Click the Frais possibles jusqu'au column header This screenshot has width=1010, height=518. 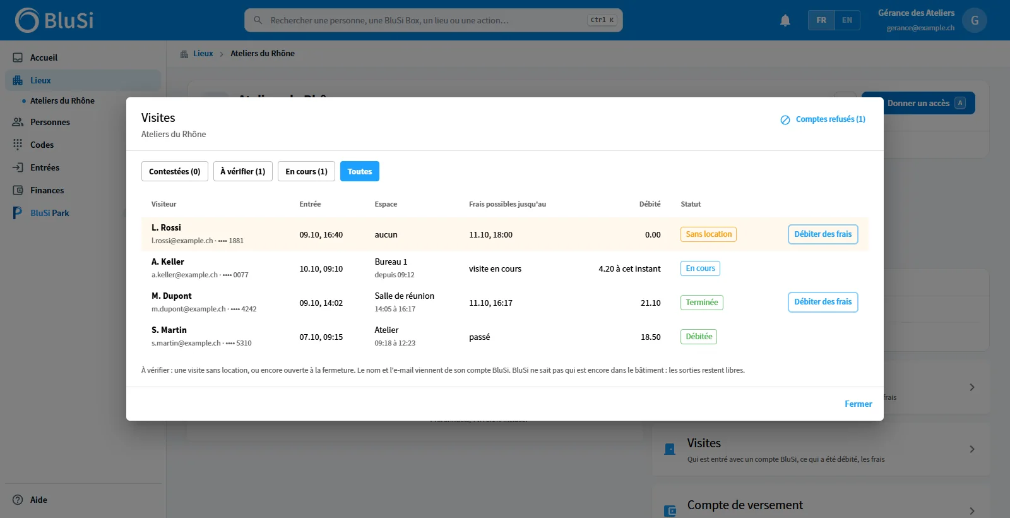[508, 204]
